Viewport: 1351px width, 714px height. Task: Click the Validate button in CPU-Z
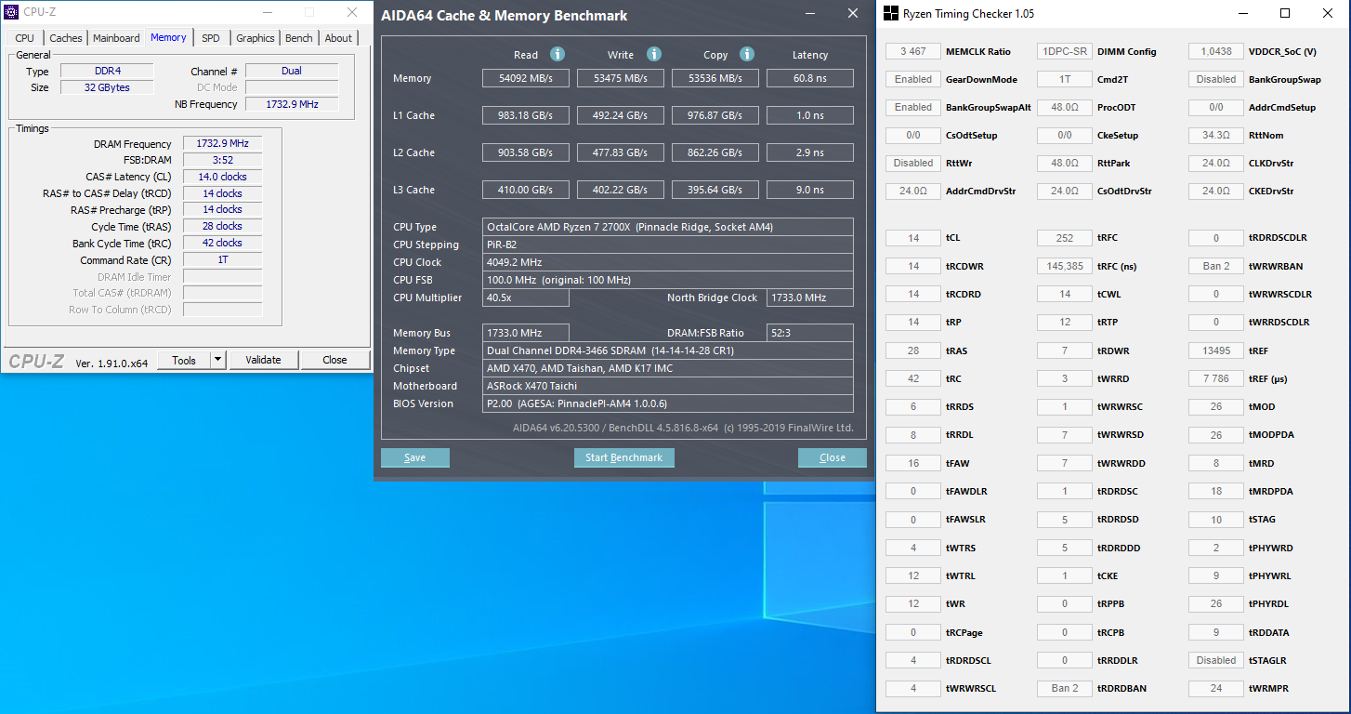tap(263, 360)
